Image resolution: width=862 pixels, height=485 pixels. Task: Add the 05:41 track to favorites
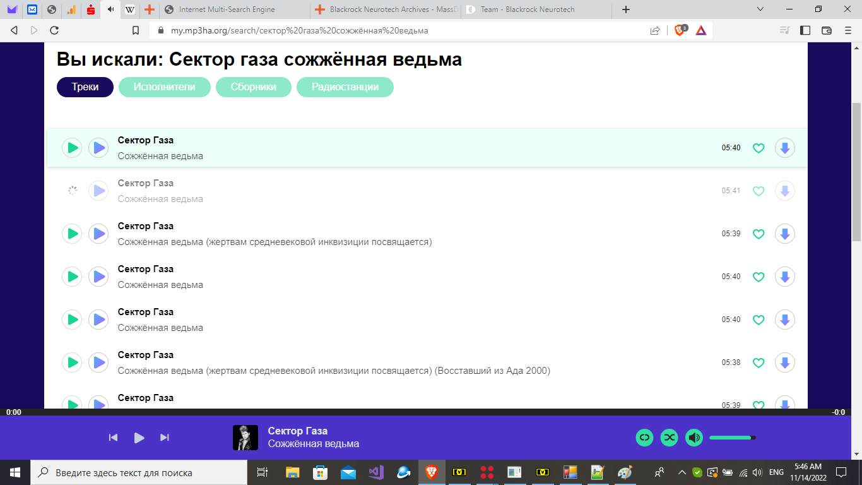(x=759, y=191)
